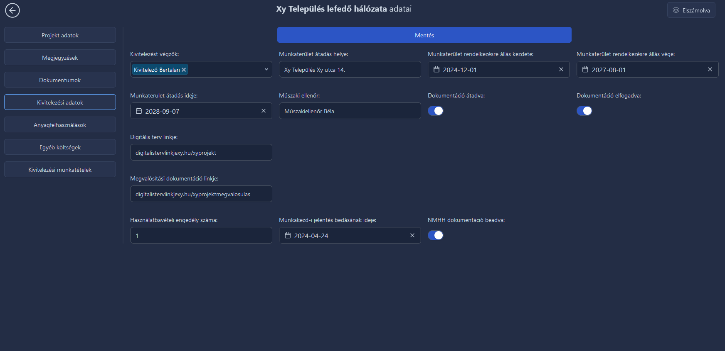Click the 2024-12-01 date text
Viewport: 725px width, 351px height.
(x=460, y=70)
